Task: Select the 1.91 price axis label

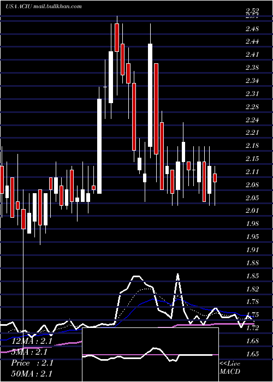Action: (252, 250)
